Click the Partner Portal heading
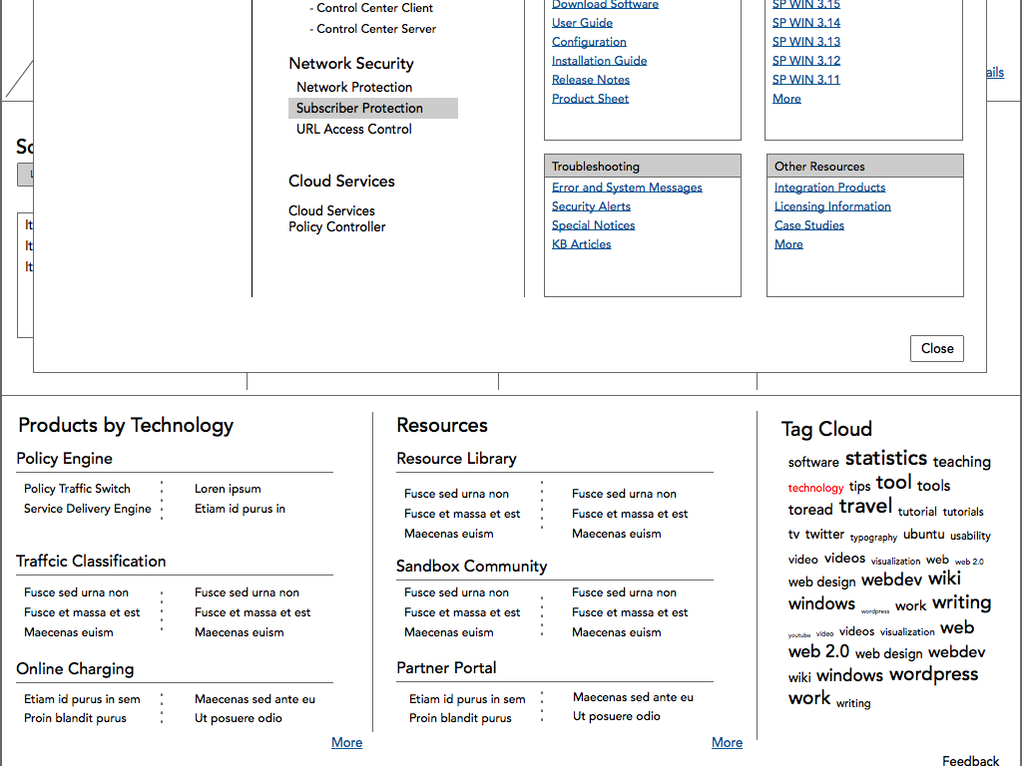Viewport: 1022px width, 766px height. pyautogui.click(x=446, y=668)
